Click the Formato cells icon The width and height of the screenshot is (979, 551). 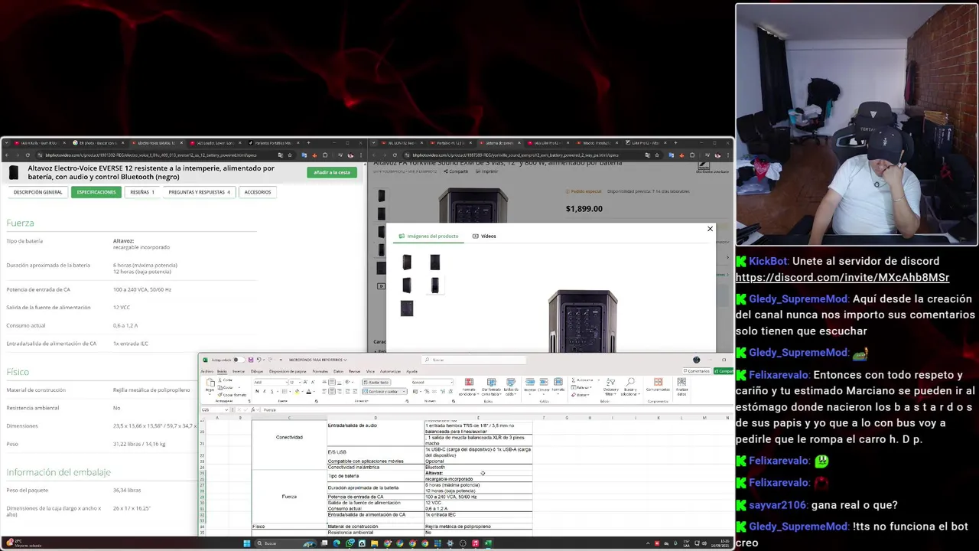(x=558, y=383)
